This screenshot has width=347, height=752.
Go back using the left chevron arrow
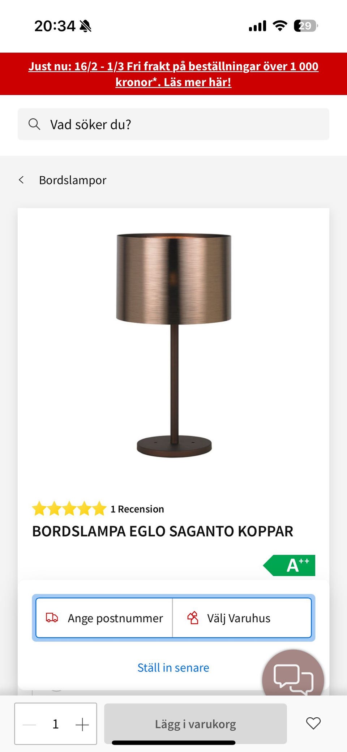click(x=21, y=180)
